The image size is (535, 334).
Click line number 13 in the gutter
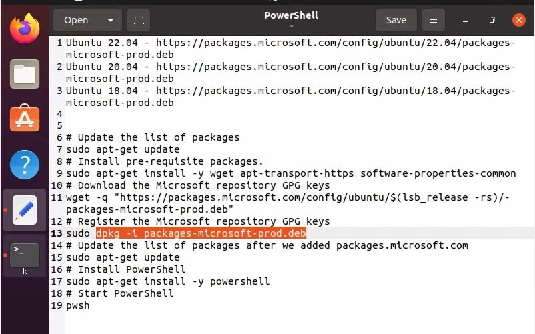56,233
